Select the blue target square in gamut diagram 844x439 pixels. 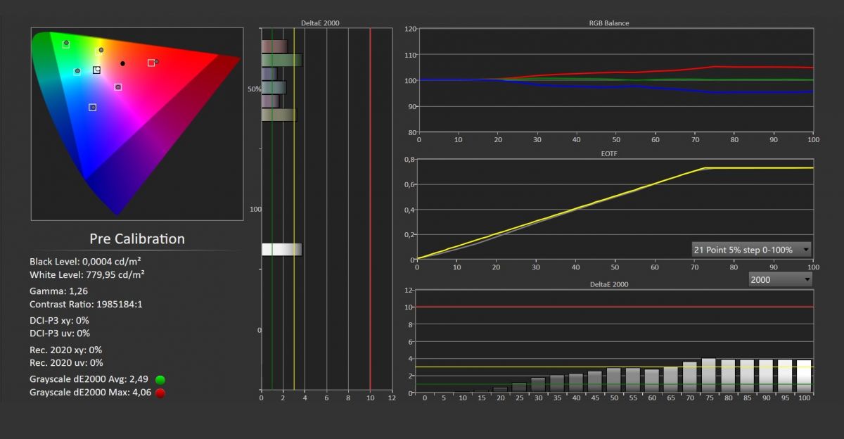point(92,107)
